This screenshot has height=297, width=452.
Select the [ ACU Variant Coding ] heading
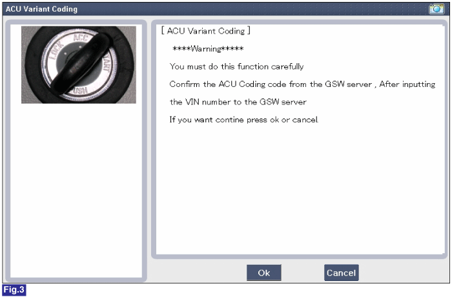click(205, 31)
